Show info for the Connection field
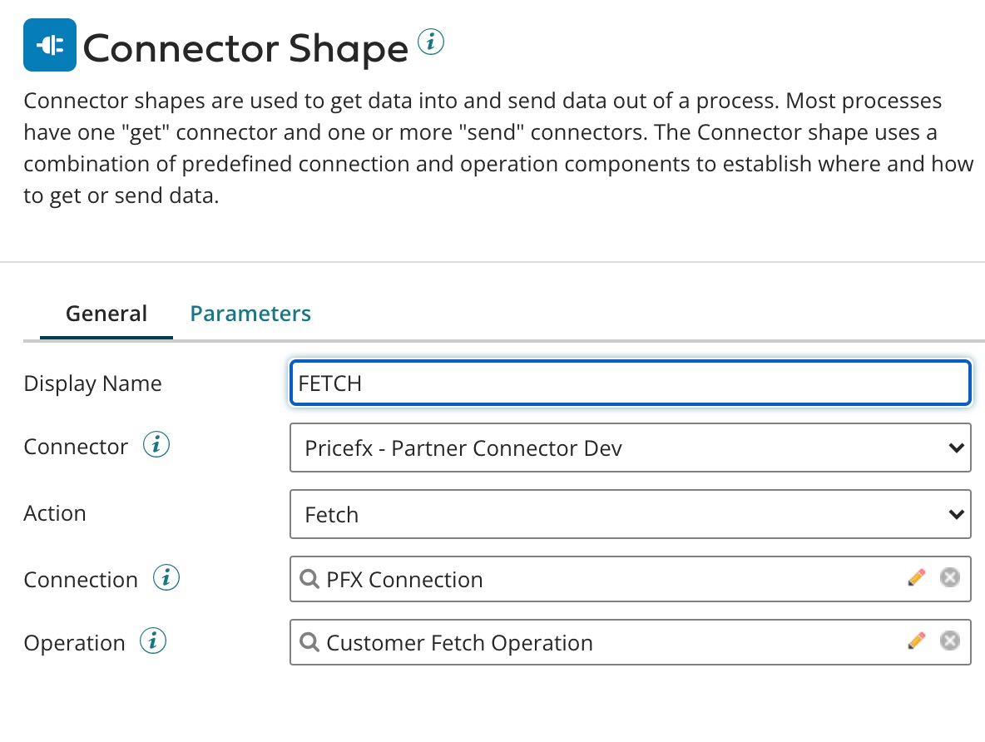Image resolution: width=985 pixels, height=742 pixels. (166, 577)
